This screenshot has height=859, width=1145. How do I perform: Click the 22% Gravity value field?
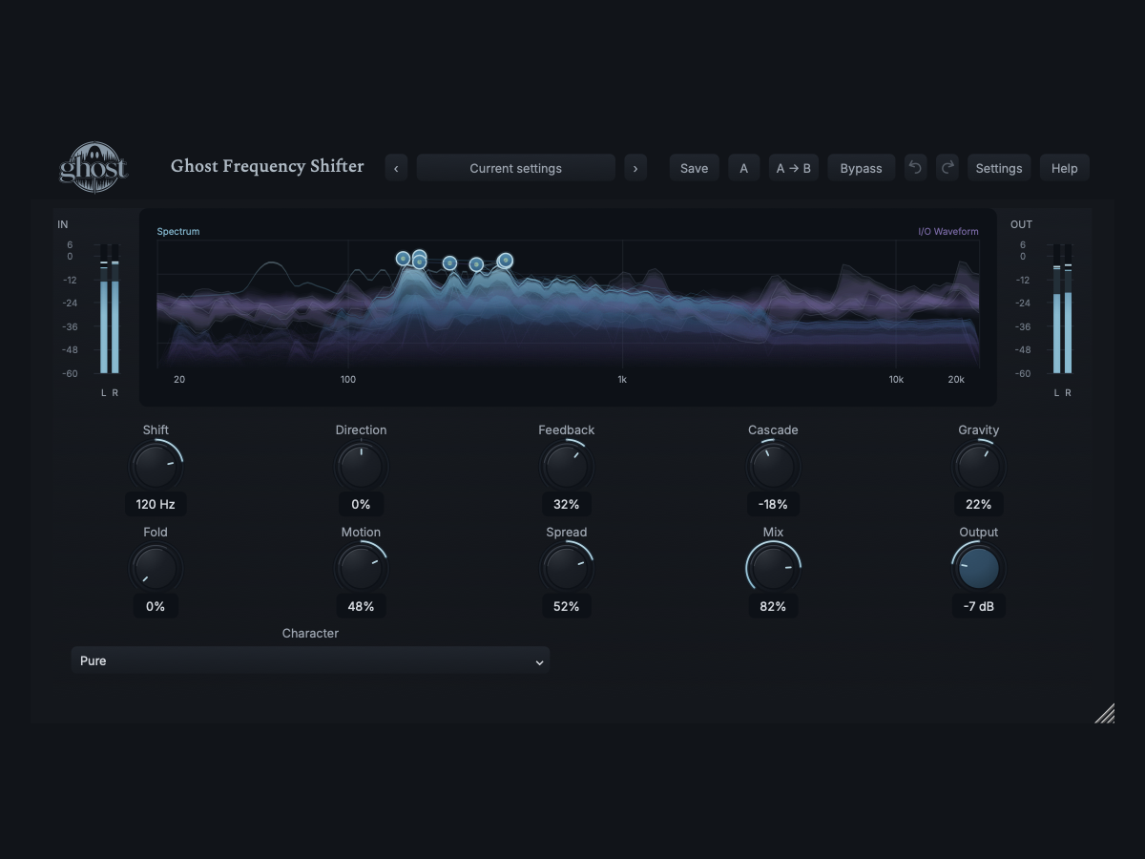(978, 504)
